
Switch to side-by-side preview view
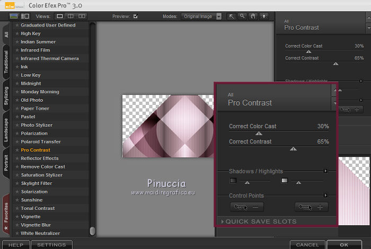point(82,16)
